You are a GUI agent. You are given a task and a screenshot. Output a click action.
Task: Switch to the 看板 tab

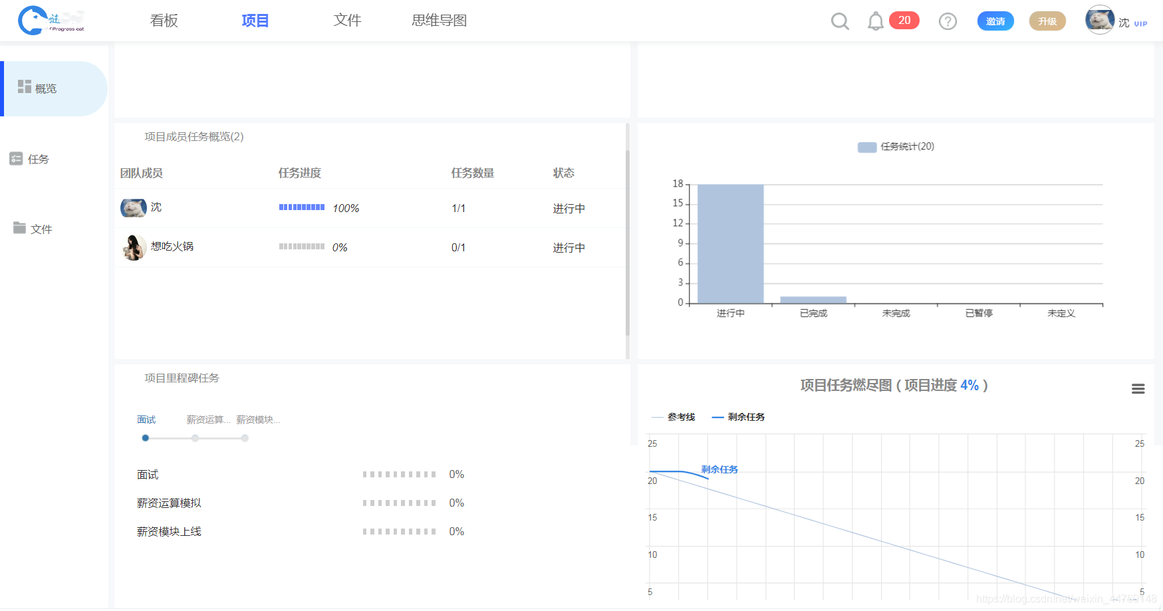click(163, 21)
